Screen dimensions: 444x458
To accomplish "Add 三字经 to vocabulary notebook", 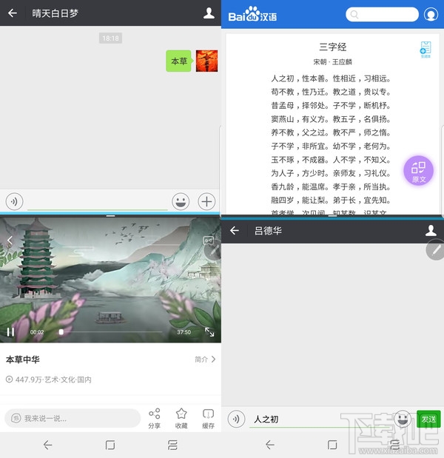I will click(425, 50).
